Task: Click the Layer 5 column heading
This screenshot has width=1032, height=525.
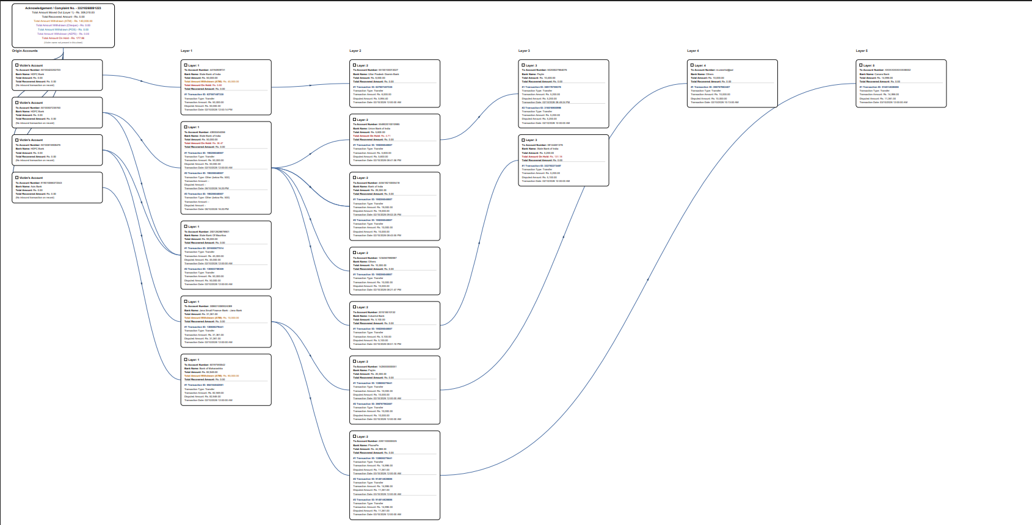Action: pyautogui.click(x=862, y=51)
